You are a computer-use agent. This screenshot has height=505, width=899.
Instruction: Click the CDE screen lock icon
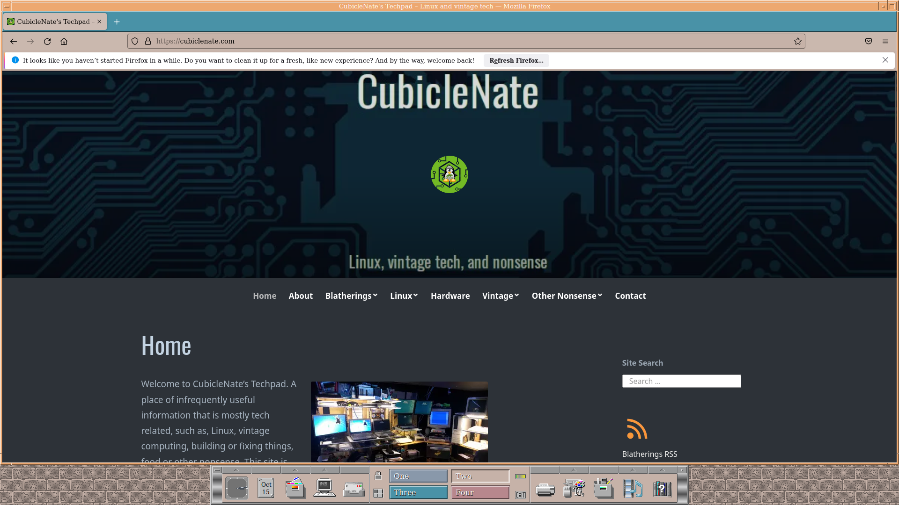378,476
